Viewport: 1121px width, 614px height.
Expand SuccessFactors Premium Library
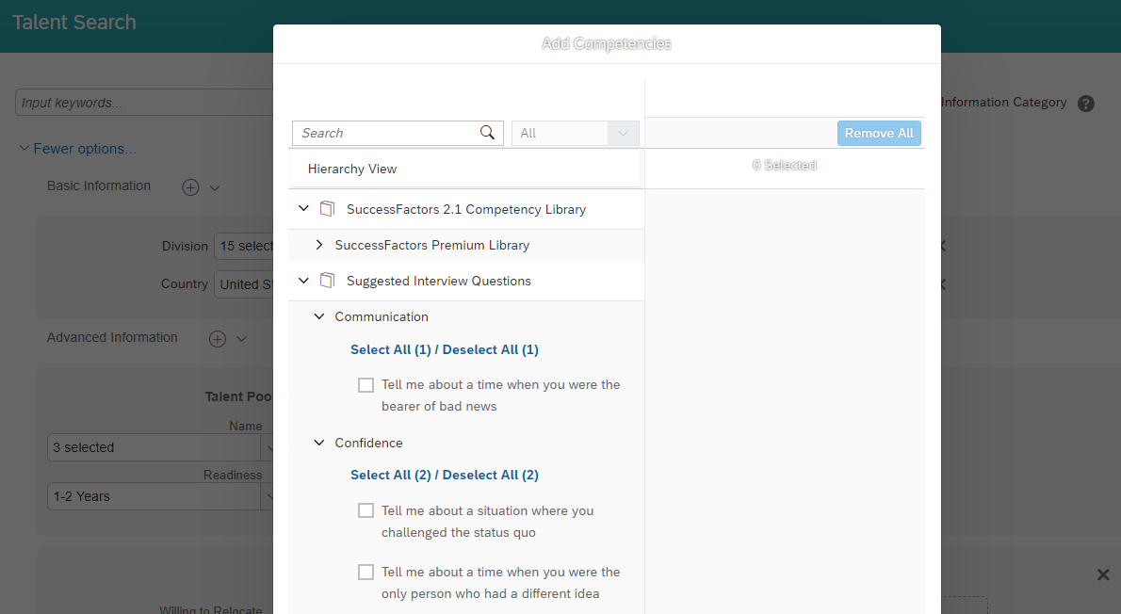pos(318,245)
